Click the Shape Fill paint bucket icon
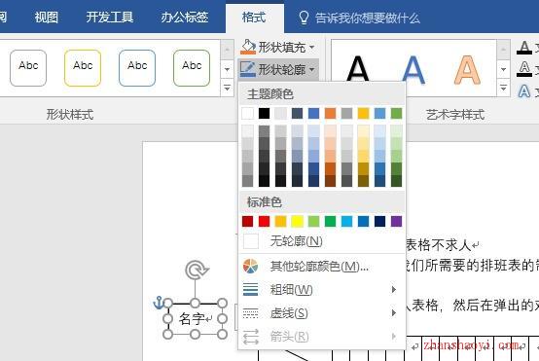The height and width of the screenshot is (361, 539). [x=248, y=47]
